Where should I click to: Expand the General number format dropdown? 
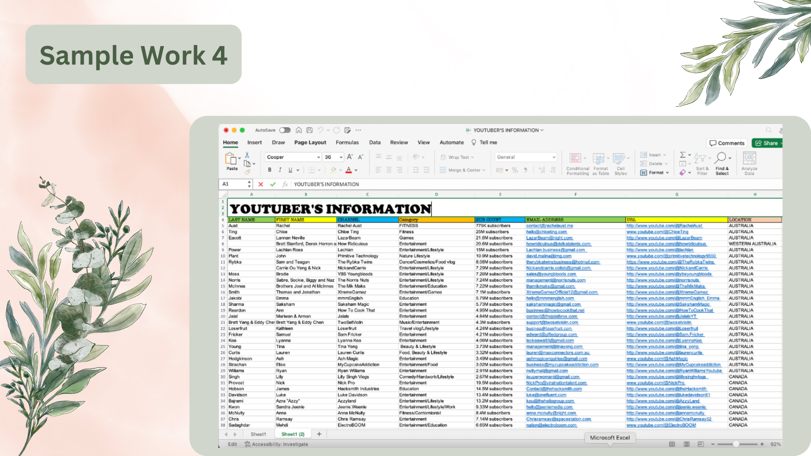pyautogui.click(x=526, y=157)
